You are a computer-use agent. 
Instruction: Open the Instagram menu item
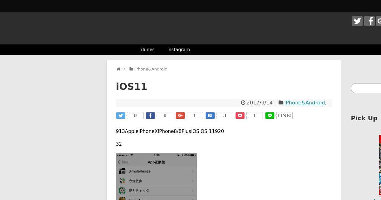178,50
